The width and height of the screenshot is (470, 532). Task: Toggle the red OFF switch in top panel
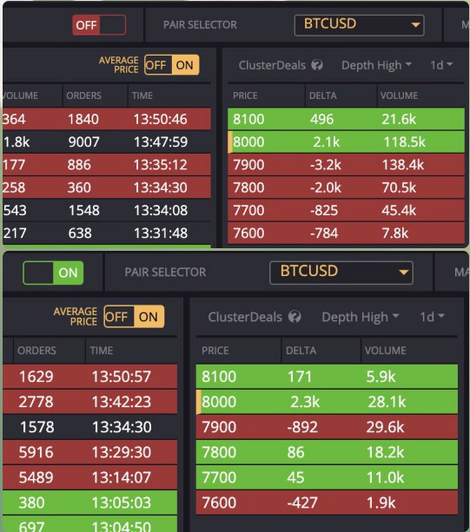(99, 25)
